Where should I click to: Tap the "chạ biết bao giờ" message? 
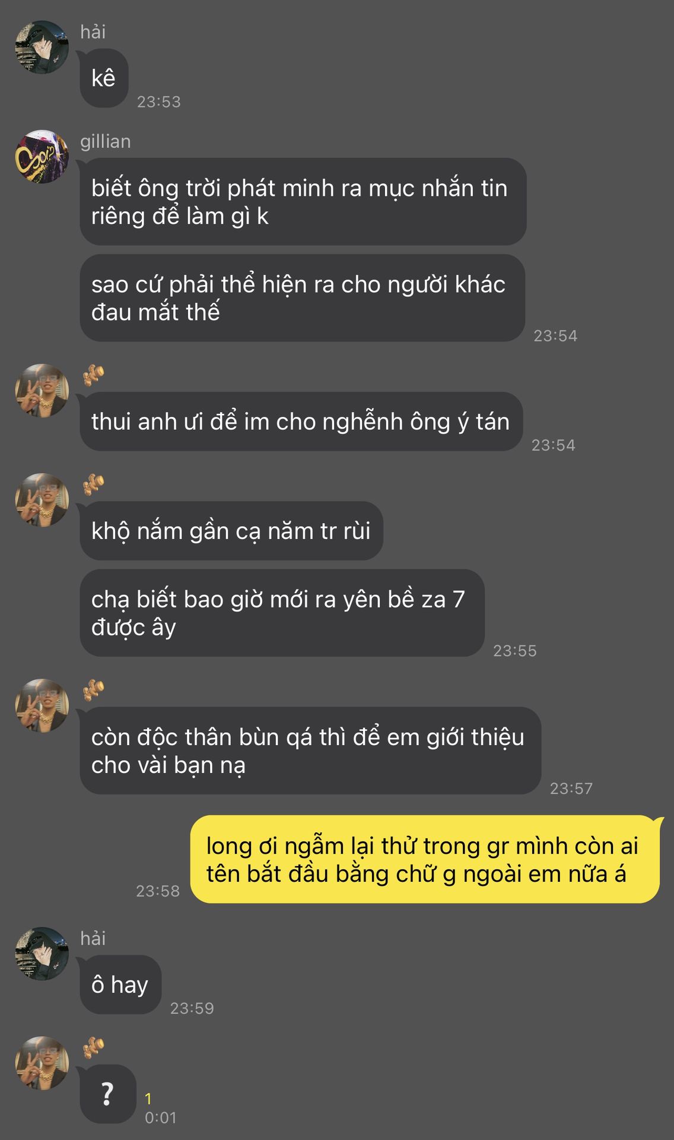pos(282,613)
